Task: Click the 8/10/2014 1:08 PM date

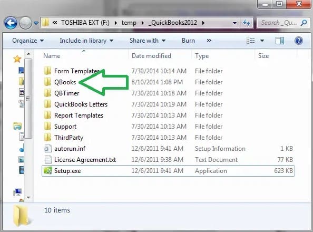Action: click(x=157, y=82)
